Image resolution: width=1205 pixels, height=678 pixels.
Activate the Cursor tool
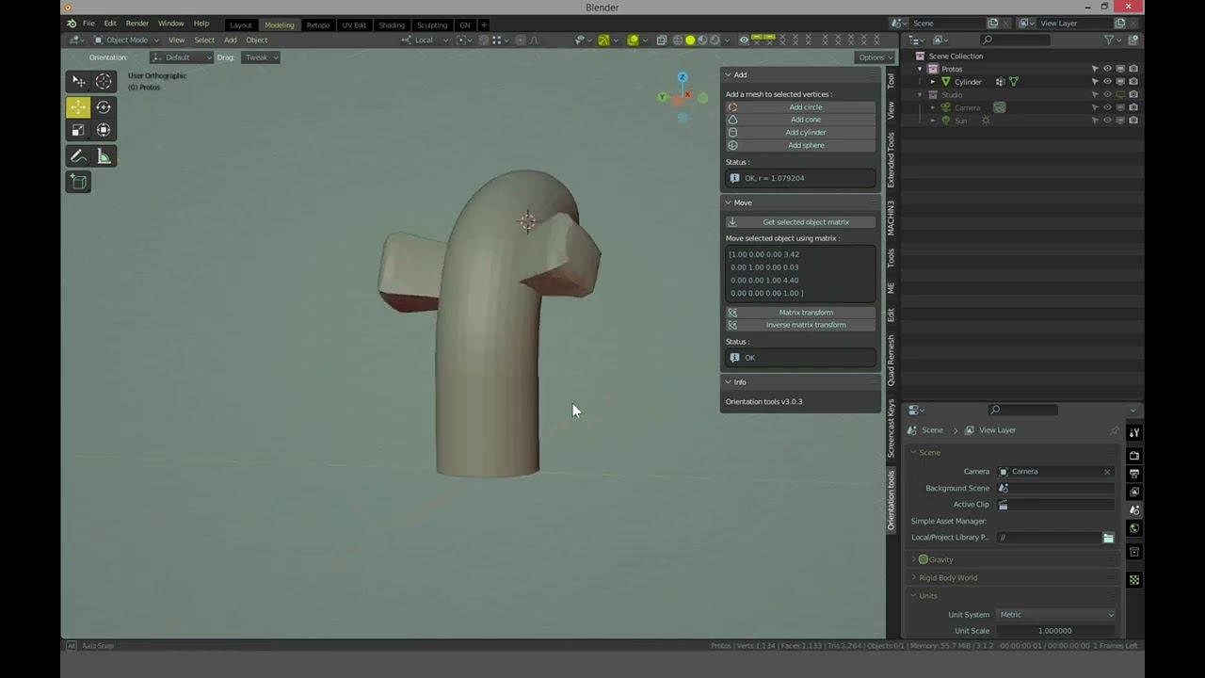pyautogui.click(x=104, y=82)
